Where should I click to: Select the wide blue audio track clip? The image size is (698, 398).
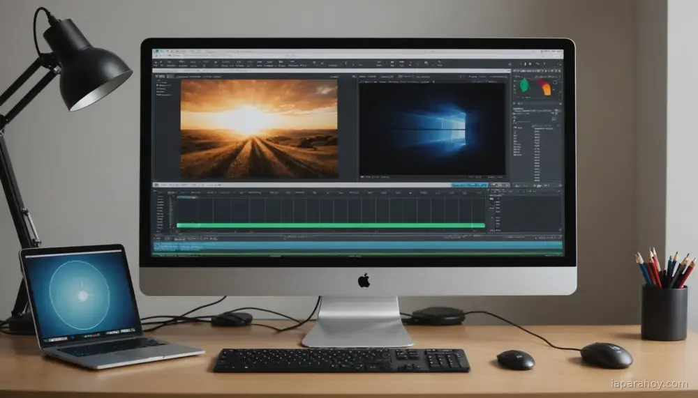coord(357,245)
